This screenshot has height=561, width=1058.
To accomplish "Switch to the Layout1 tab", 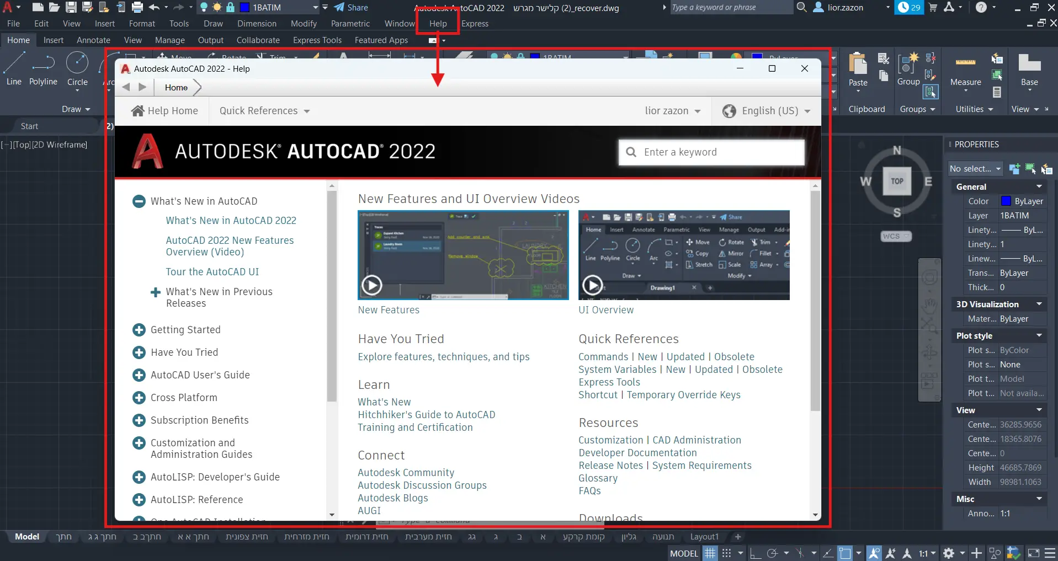I will (x=704, y=537).
